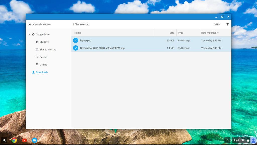Delete selected files with the trash icon

227,24
